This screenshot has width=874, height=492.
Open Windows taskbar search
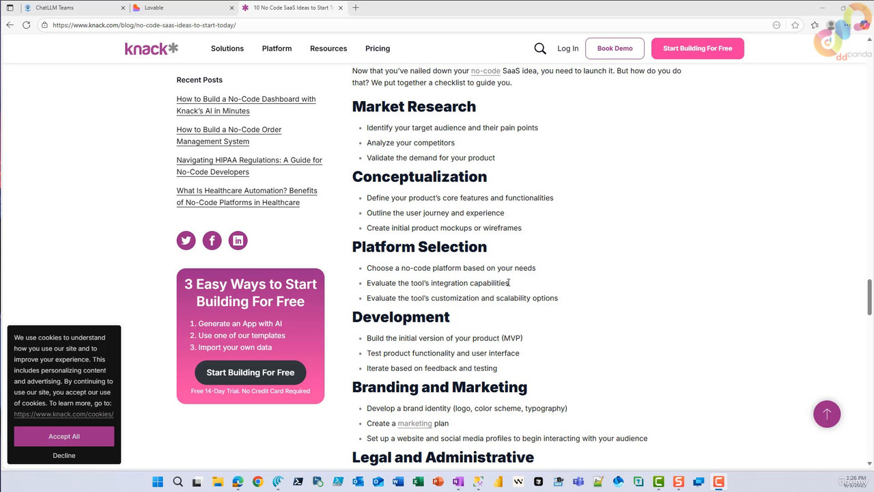pyautogui.click(x=178, y=482)
